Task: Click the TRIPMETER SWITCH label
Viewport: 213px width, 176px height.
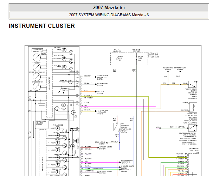Action: [x=66, y=89]
